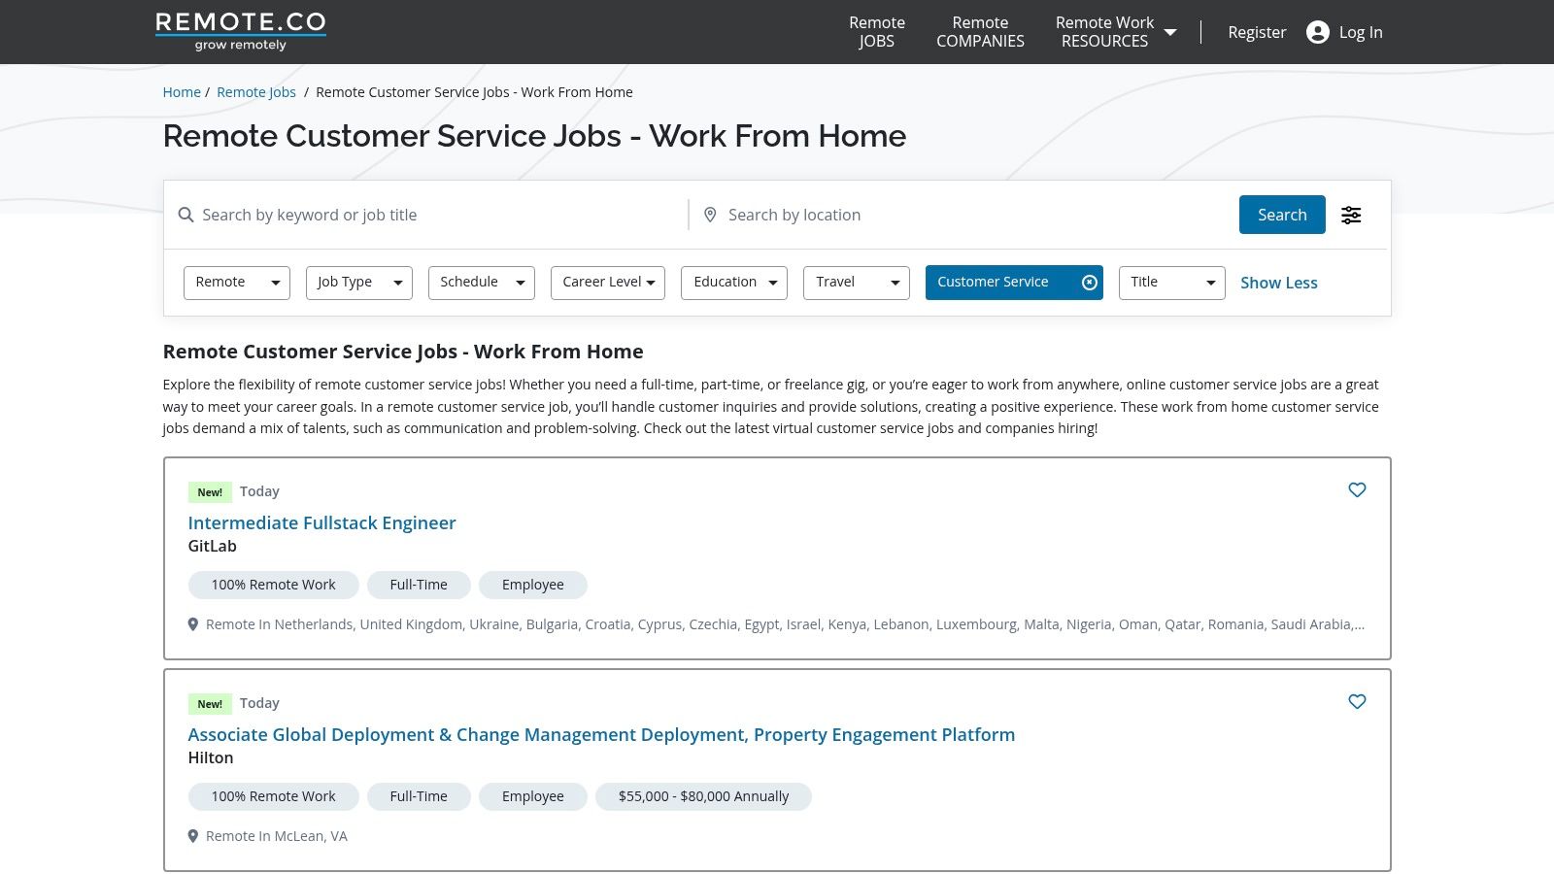Click the Show Less link
The image size is (1554, 874).
[x=1278, y=283]
